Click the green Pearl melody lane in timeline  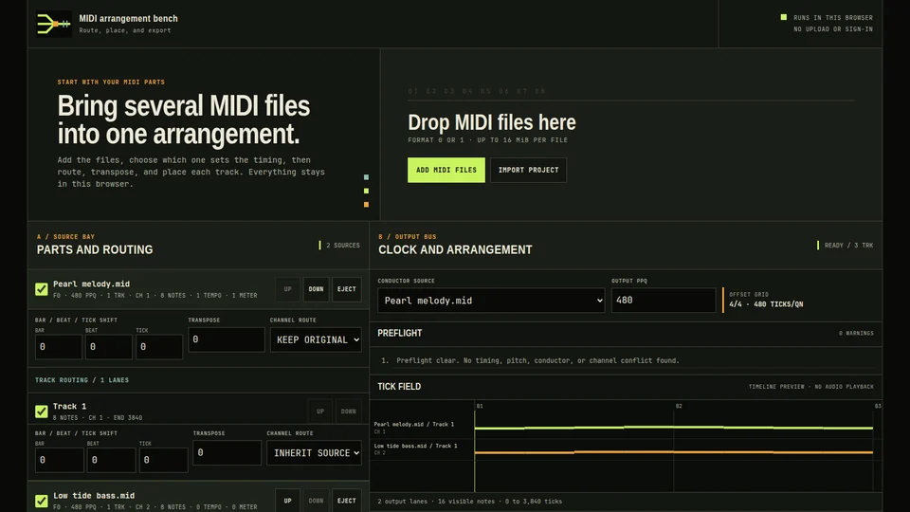tap(673, 428)
